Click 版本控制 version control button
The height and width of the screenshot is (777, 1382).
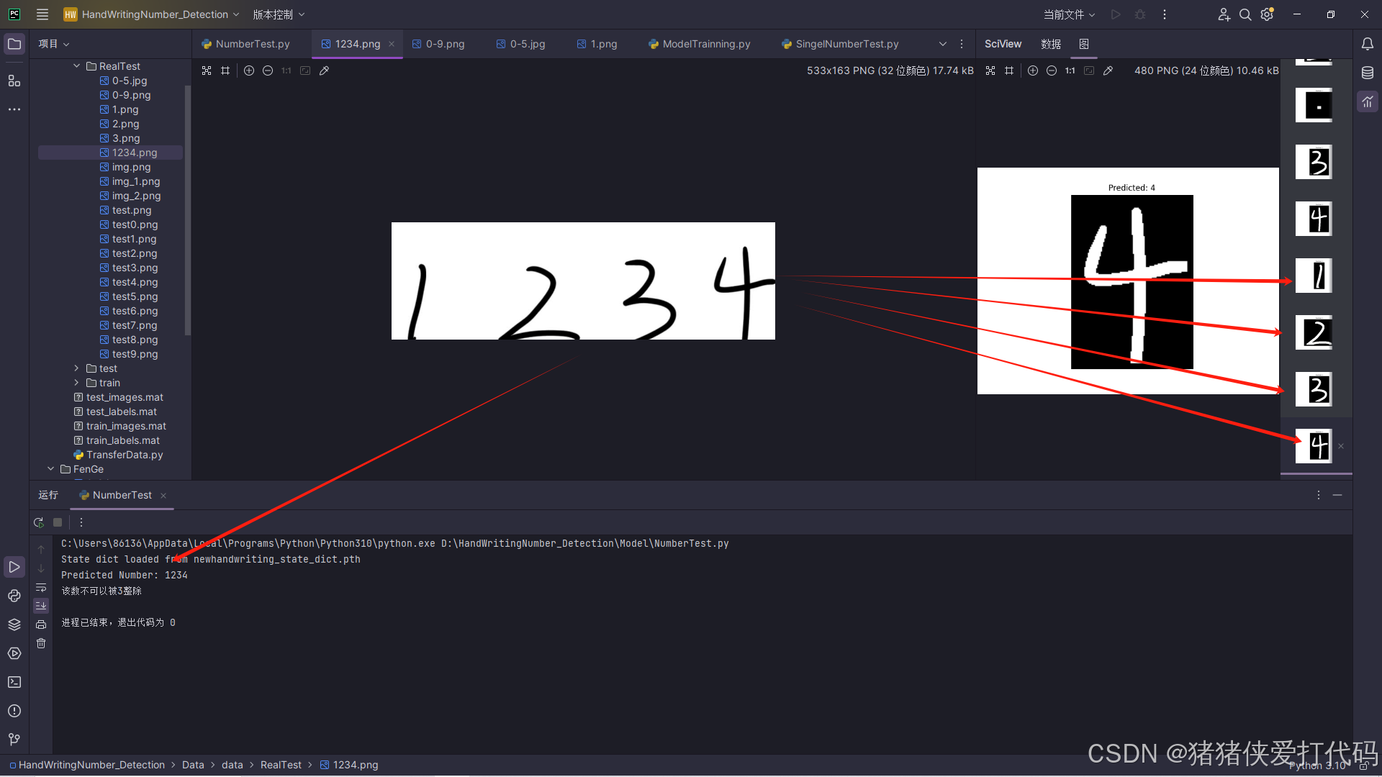pyautogui.click(x=279, y=14)
